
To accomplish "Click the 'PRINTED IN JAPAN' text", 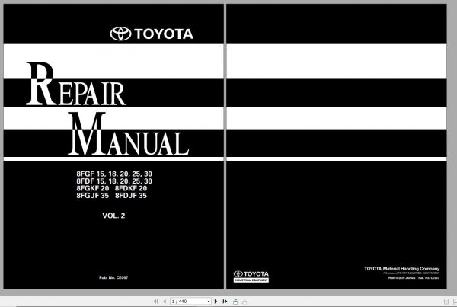I will (x=401, y=278).
